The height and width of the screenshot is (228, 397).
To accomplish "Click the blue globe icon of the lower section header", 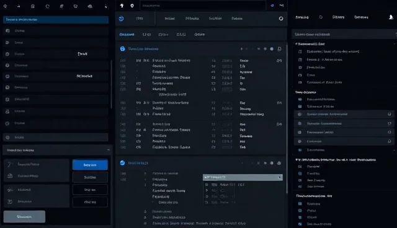I will [x=123, y=163].
